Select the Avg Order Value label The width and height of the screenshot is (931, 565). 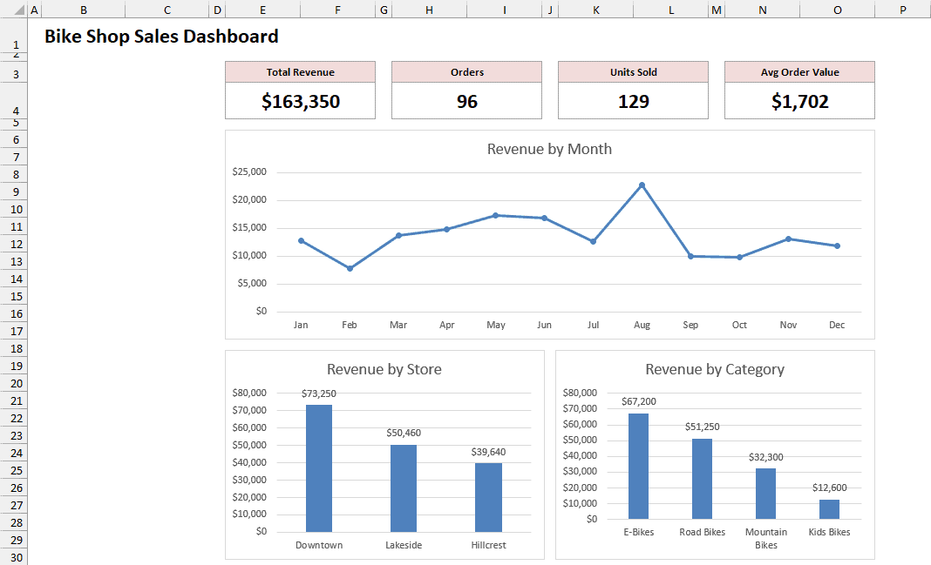point(799,71)
